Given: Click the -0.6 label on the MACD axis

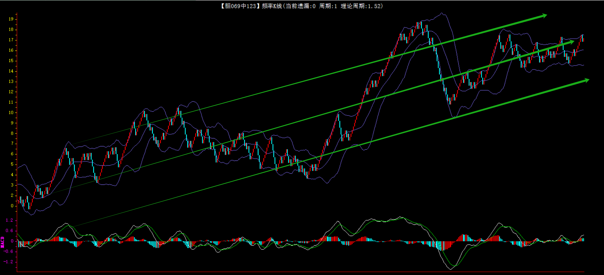Looking at the screenshot, I should click(x=9, y=251).
